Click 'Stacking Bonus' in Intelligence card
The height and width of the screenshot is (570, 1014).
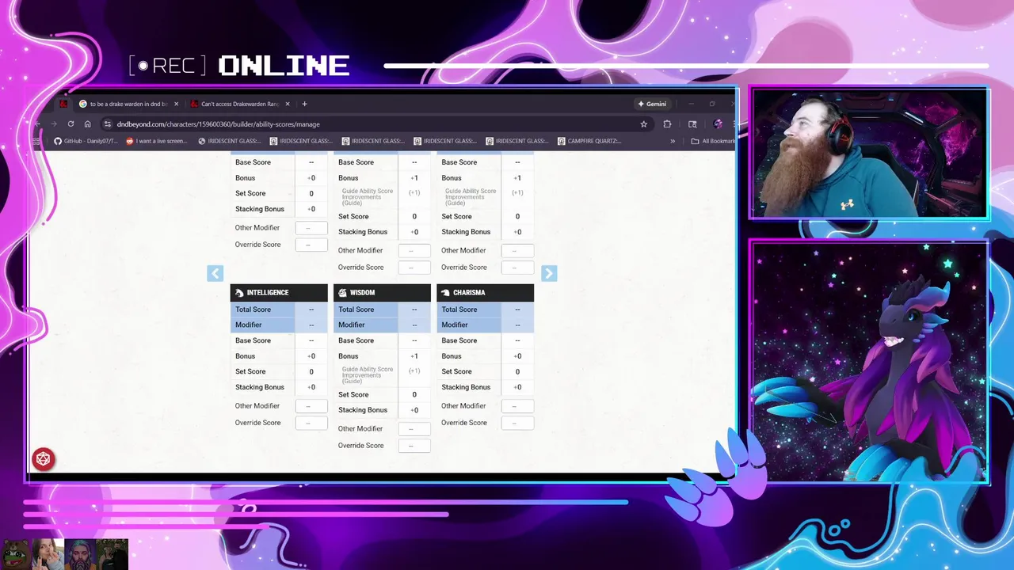(260, 387)
